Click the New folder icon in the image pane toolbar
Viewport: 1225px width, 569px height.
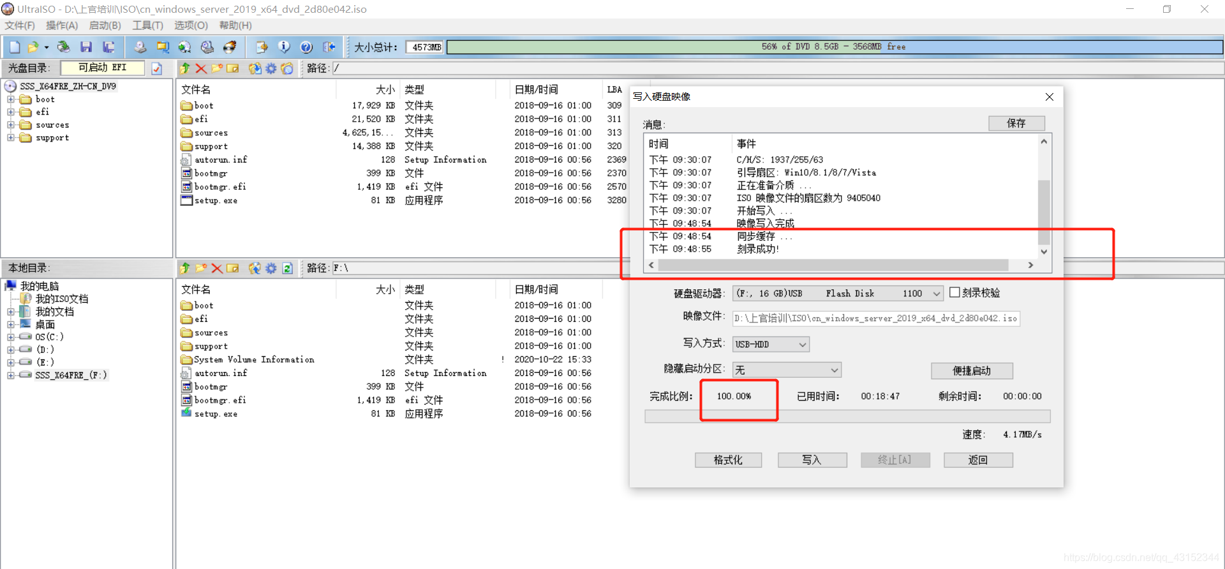click(x=217, y=68)
